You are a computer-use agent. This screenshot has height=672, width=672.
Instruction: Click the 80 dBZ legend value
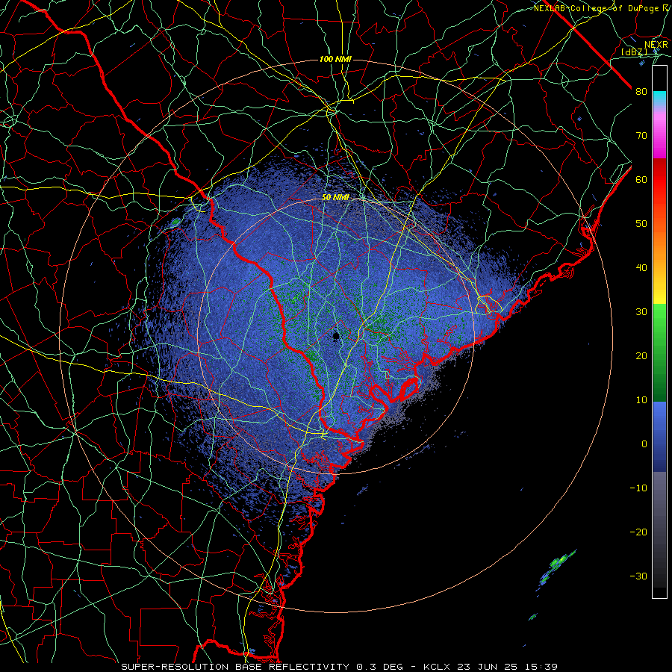coord(641,92)
